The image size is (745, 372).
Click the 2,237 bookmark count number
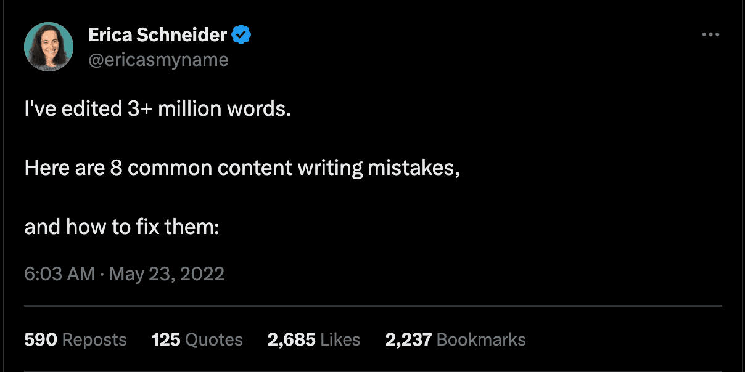[x=408, y=339]
